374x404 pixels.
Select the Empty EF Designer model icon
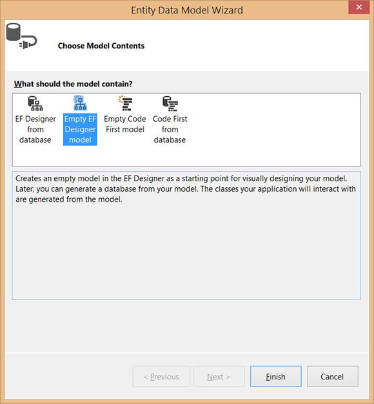click(x=80, y=103)
